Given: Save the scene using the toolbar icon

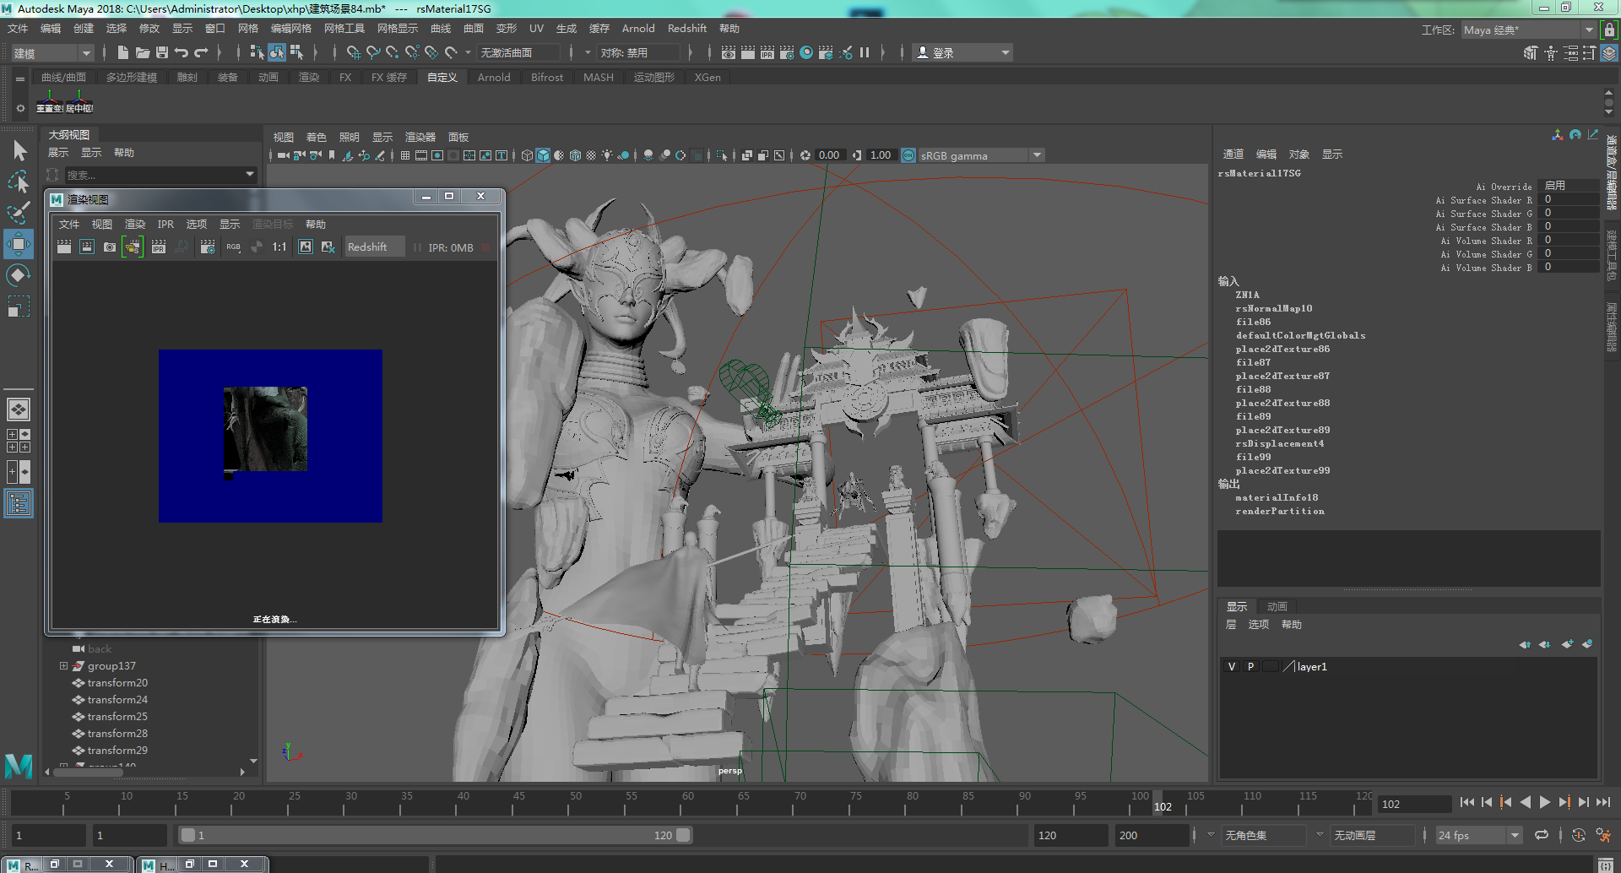Looking at the screenshot, I should click(162, 52).
